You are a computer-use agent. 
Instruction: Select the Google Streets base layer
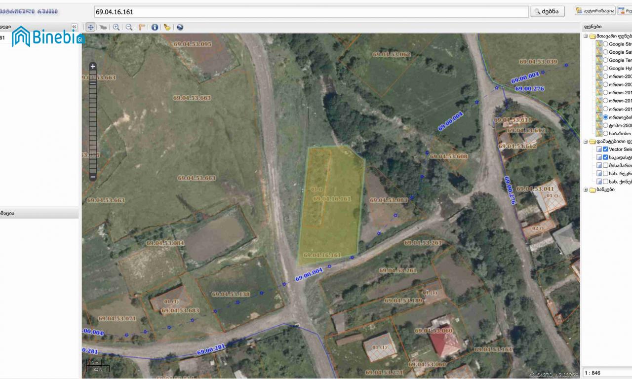coord(605,44)
